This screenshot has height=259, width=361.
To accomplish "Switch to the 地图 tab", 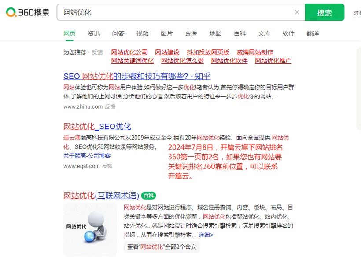I will tap(215, 33).
